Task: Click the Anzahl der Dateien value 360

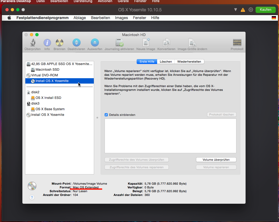Action: pyautogui.click(x=147, y=195)
